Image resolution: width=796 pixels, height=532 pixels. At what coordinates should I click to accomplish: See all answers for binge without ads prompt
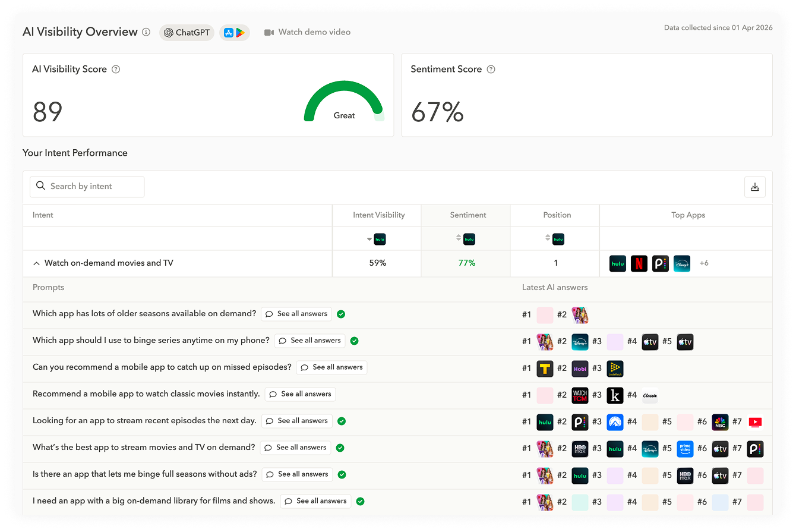(x=297, y=474)
